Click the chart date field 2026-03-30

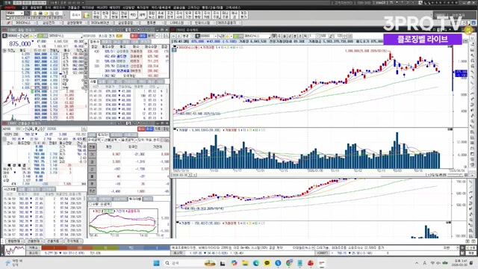(181, 175)
